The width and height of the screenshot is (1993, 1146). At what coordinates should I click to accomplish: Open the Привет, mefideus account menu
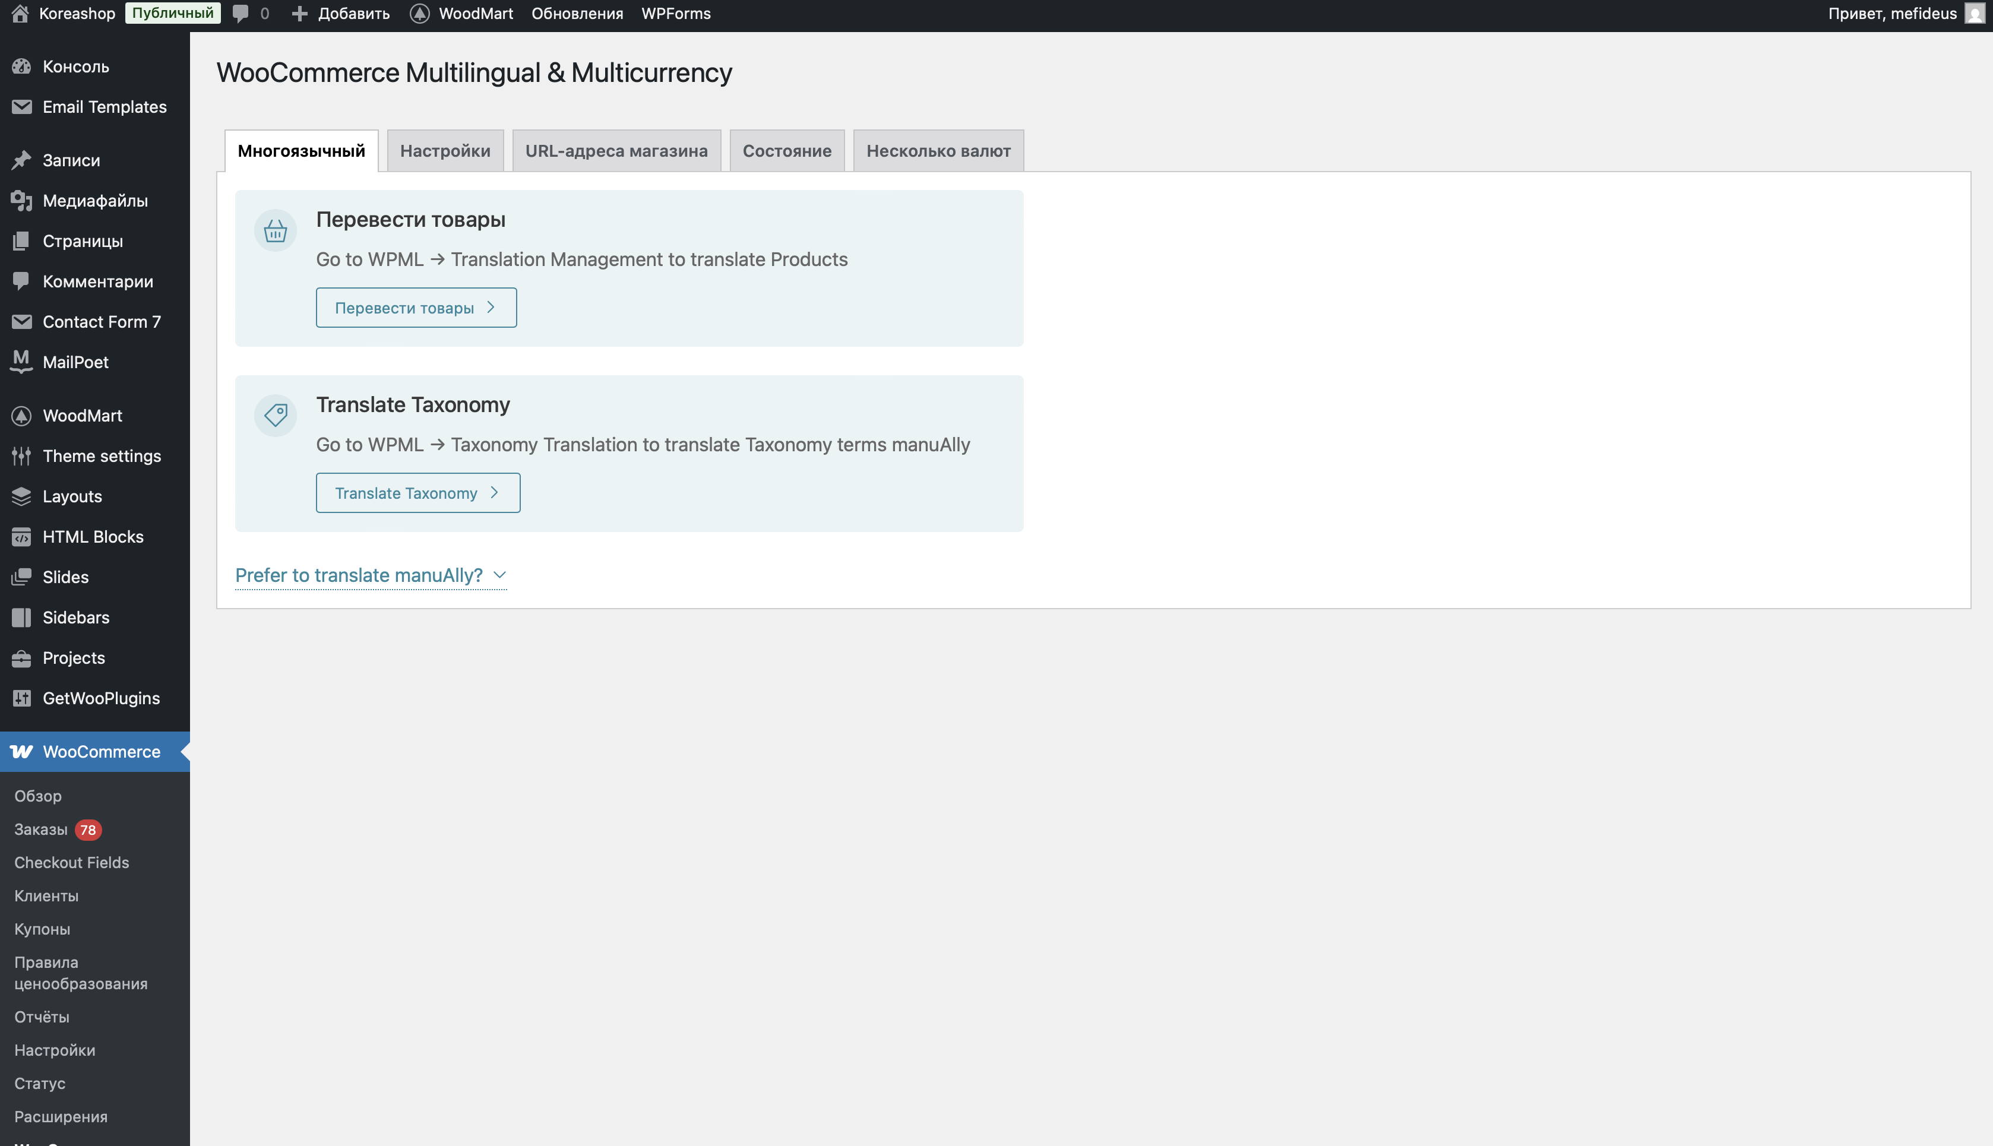(1891, 14)
